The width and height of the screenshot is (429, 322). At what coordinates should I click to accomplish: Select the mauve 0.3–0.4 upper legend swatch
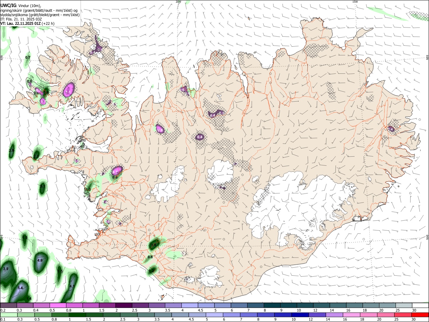(x=25, y=305)
